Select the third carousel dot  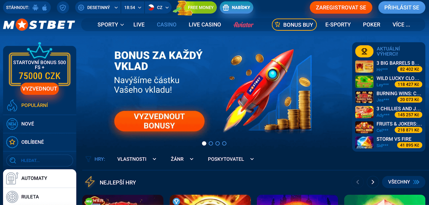click(217, 144)
